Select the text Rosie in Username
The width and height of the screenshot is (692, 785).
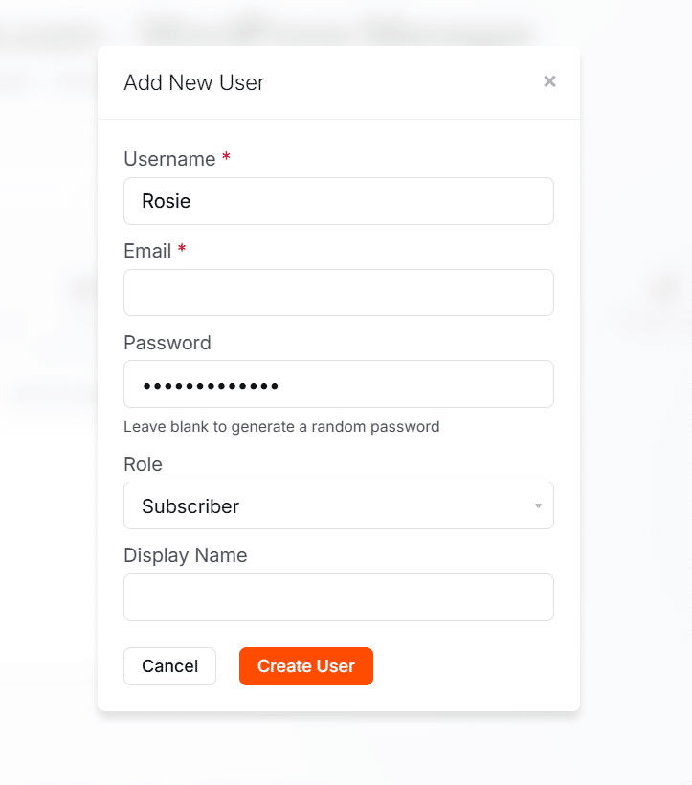pos(166,201)
